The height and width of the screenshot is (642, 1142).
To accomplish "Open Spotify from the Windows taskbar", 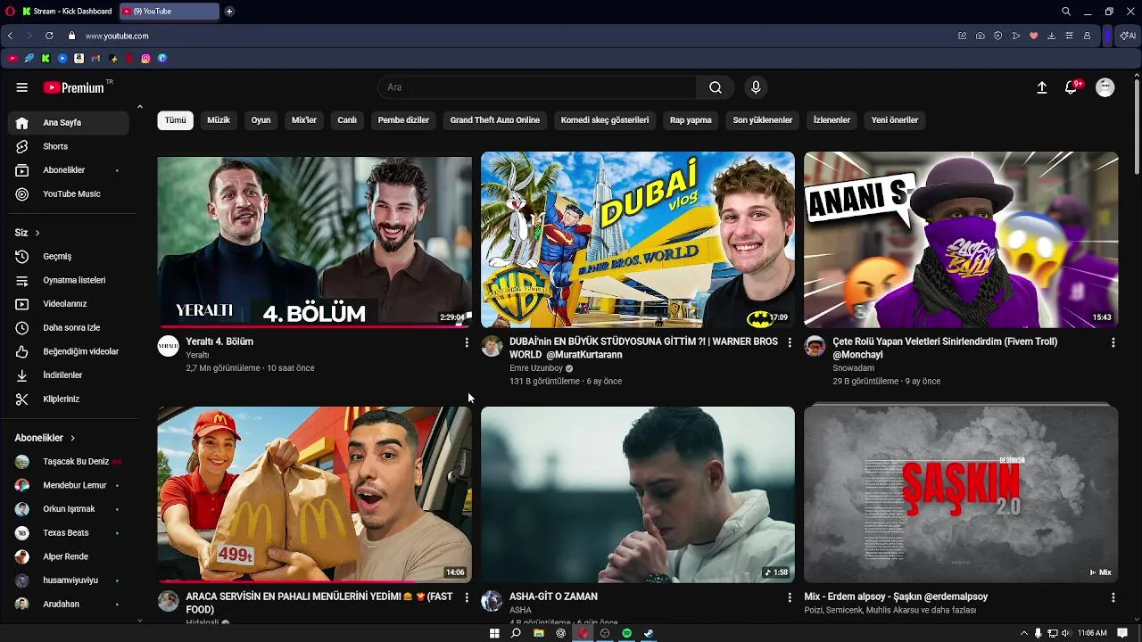I will (626, 633).
